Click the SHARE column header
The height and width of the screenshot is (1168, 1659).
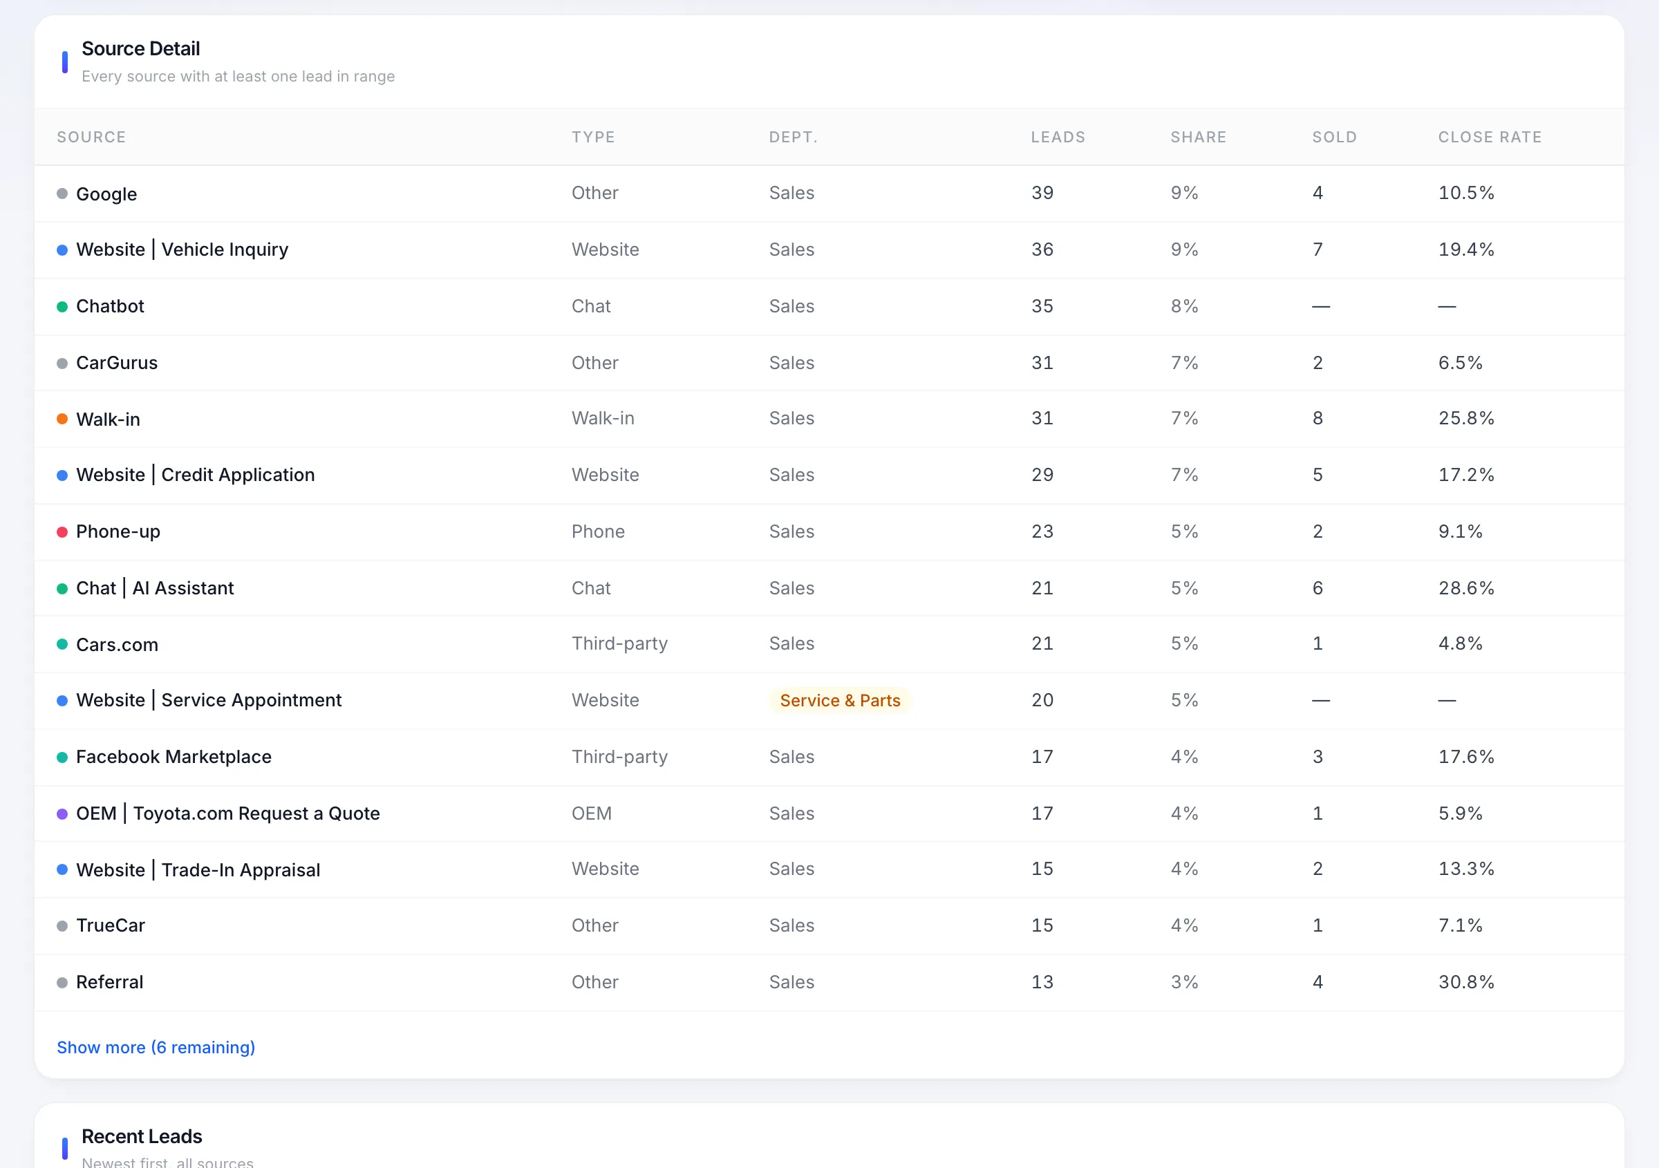(x=1198, y=138)
